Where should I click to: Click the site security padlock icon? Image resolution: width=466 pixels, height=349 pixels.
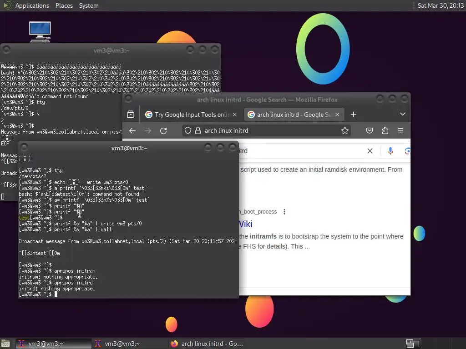click(x=198, y=130)
